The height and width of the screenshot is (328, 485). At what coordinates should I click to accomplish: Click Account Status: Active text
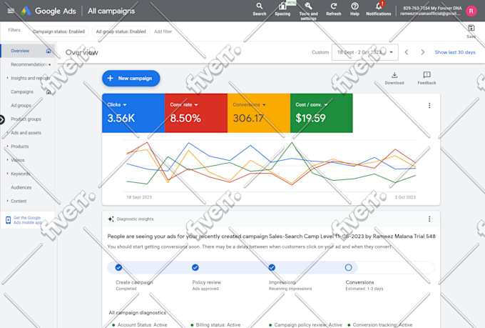click(x=142, y=324)
